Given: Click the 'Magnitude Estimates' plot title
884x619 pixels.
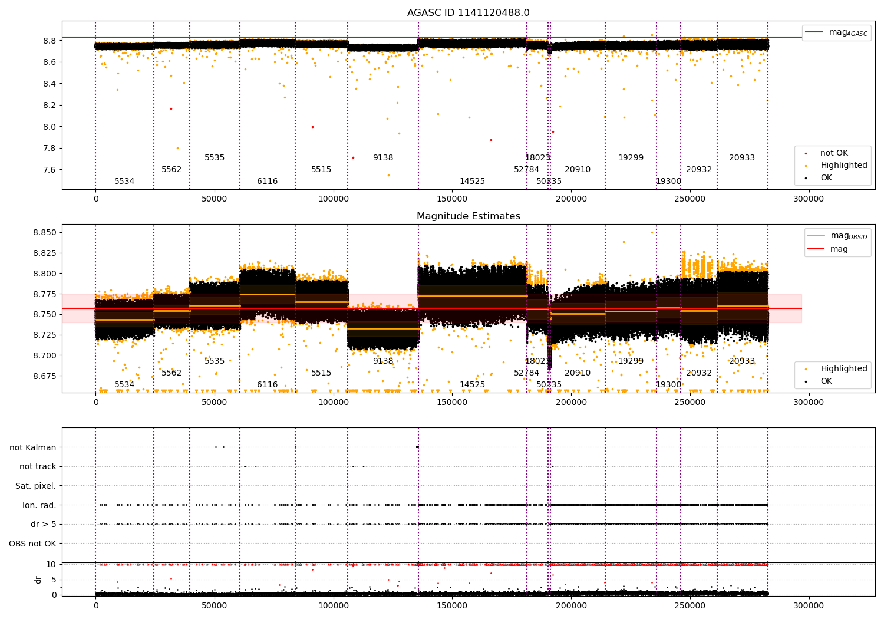Looking at the screenshot, I should click(468, 216).
